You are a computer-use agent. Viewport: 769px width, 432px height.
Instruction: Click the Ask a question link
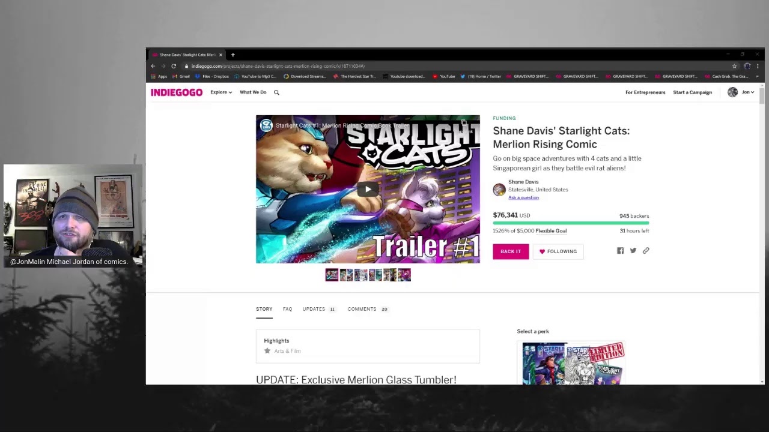(523, 197)
